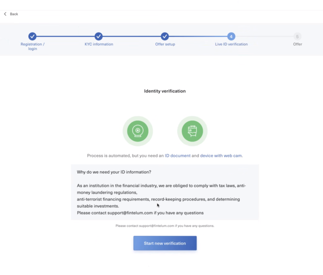Select the Registration / login step checkmark
This screenshot has height=275, width=323.
pyautogui.click(x=32, y=36)
